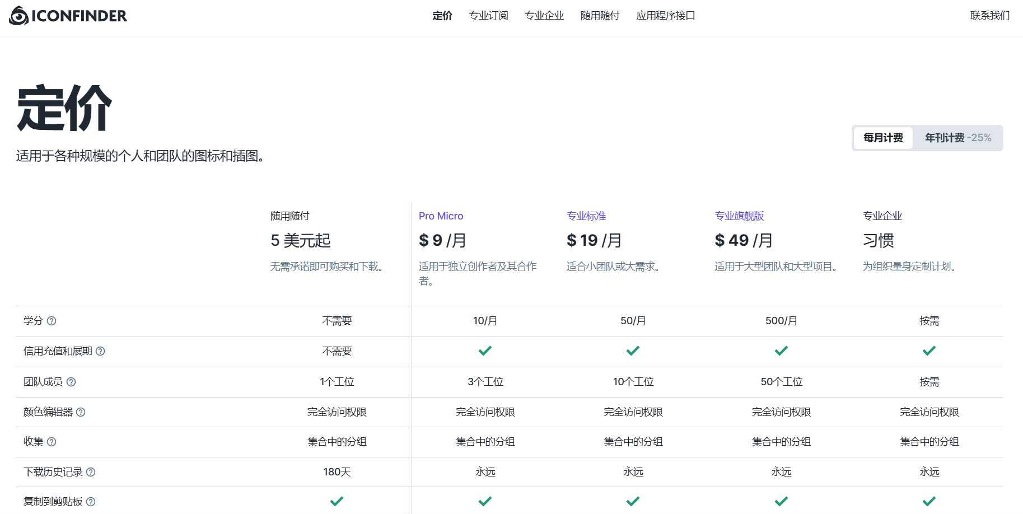Open the 专业标准 plan link

coord(586,216)
